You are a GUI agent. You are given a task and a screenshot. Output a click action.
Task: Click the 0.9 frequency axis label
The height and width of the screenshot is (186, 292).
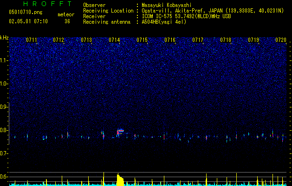pos(4,107)
